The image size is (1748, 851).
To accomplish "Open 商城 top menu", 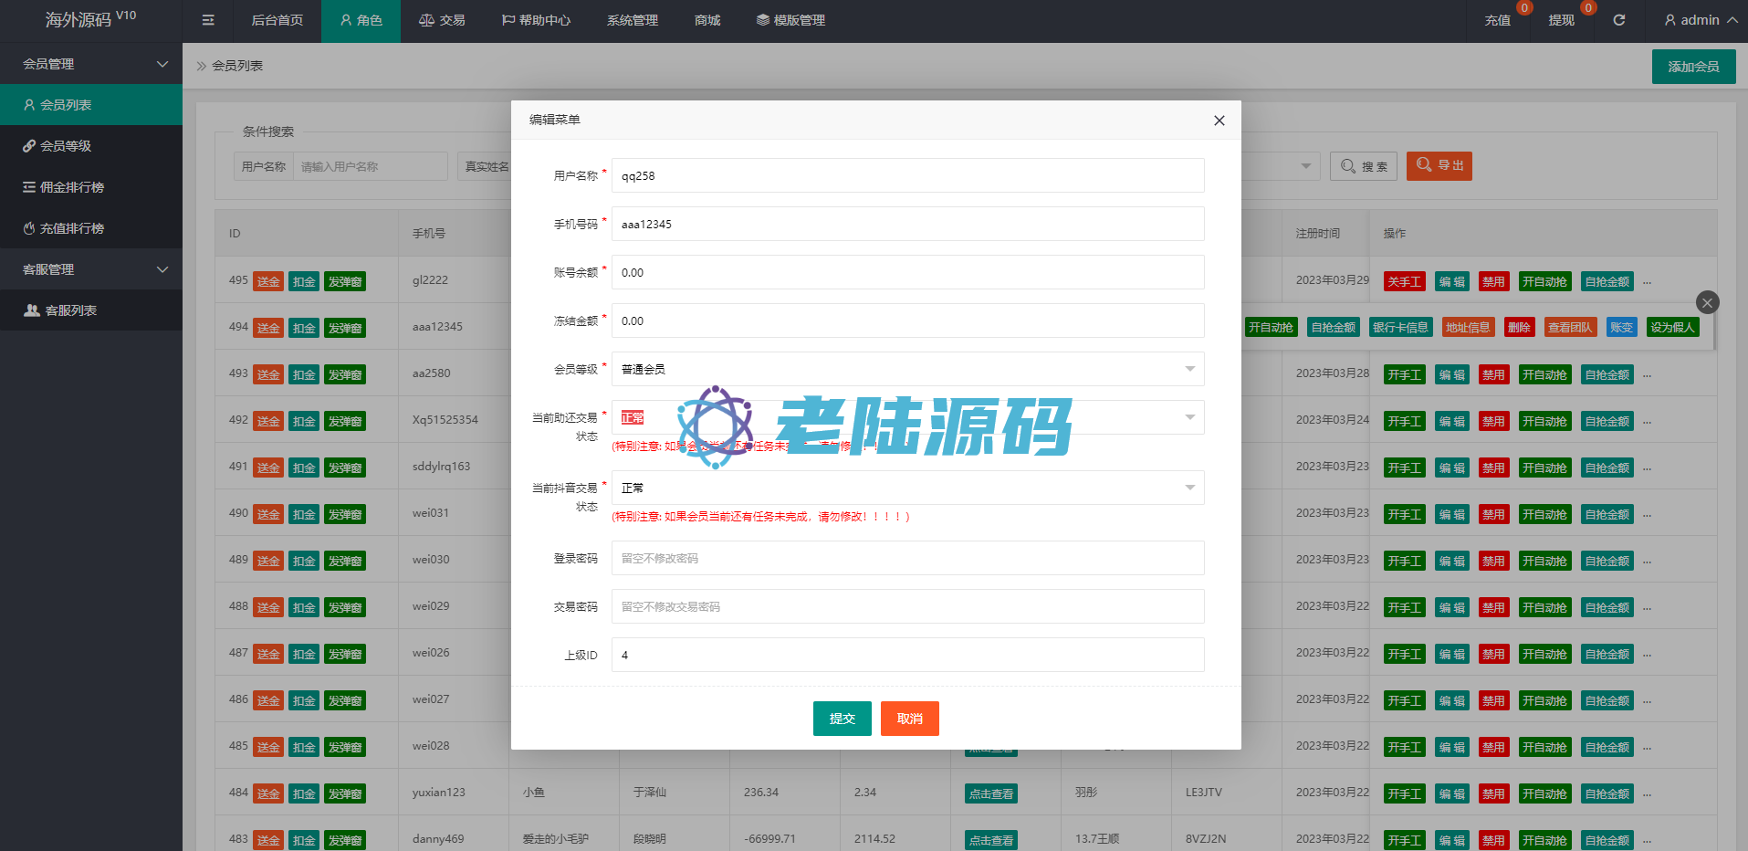I will 707,20.
